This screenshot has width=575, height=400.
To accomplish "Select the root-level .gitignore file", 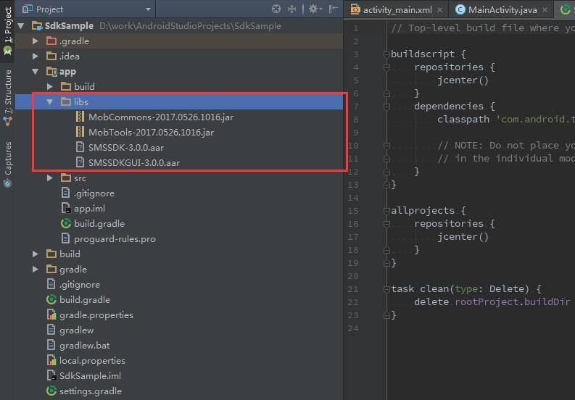I will (80, 285).
